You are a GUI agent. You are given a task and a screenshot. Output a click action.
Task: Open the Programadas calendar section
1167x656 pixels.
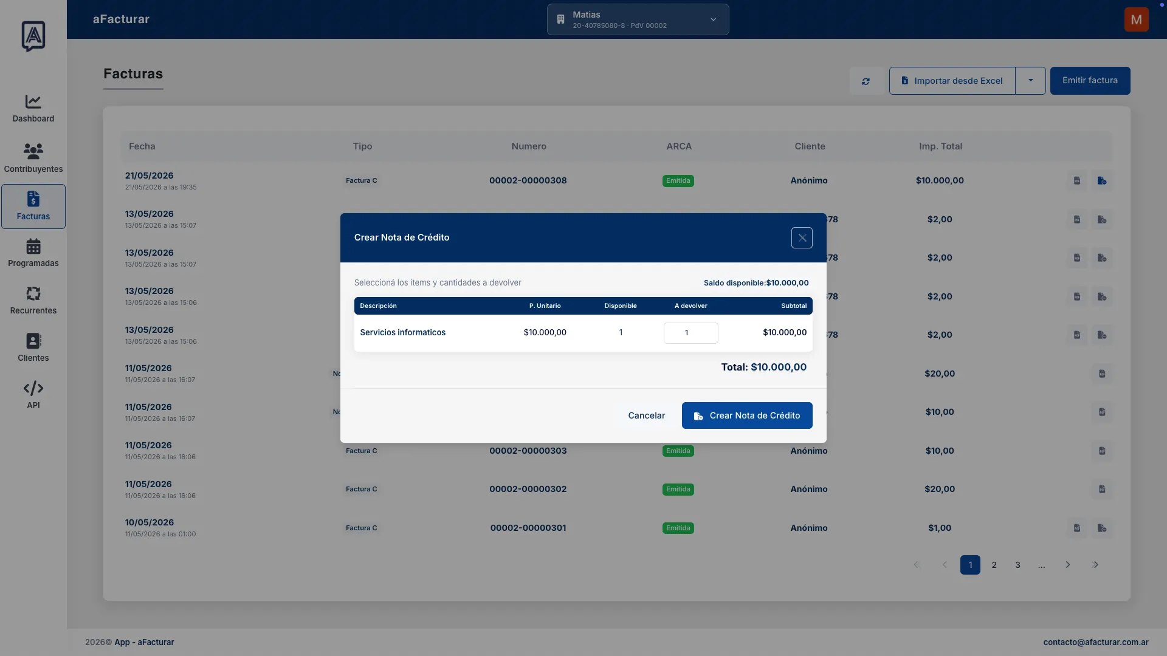click(33, 253)
